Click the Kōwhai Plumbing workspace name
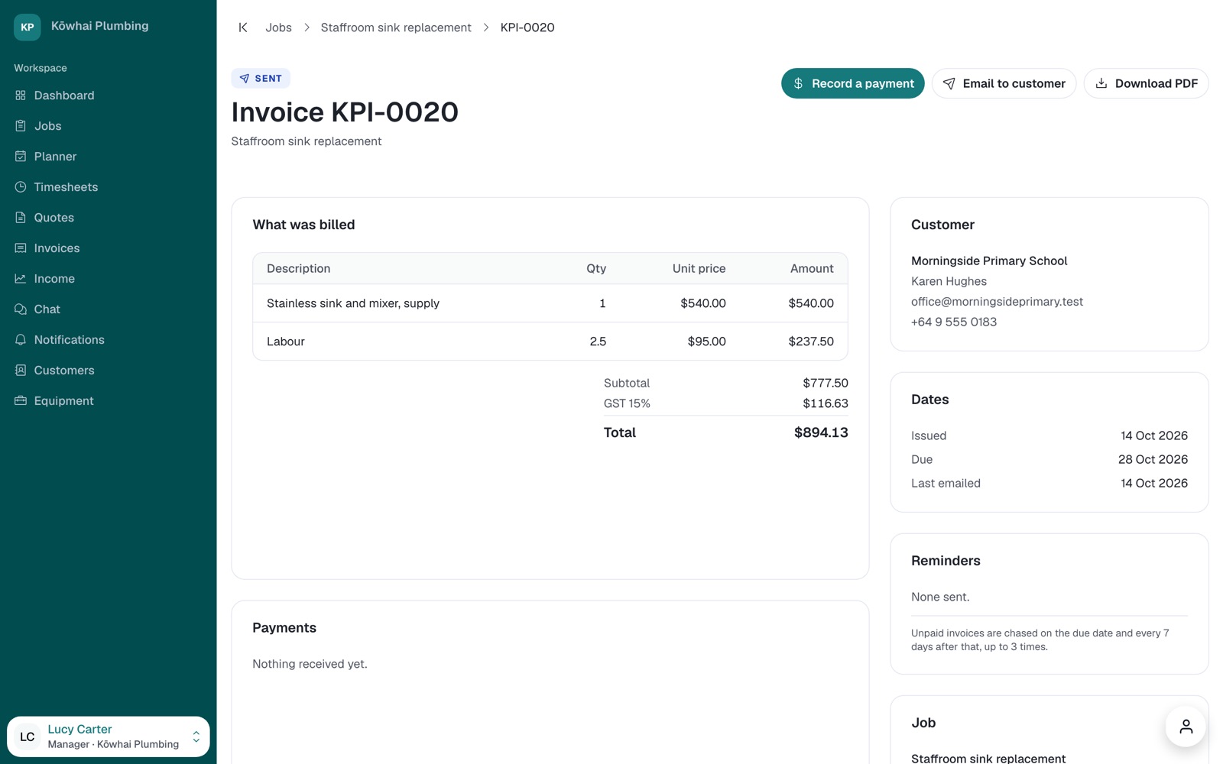The width and height of the screenshot is (1223, 764). (x=100, y=26)
